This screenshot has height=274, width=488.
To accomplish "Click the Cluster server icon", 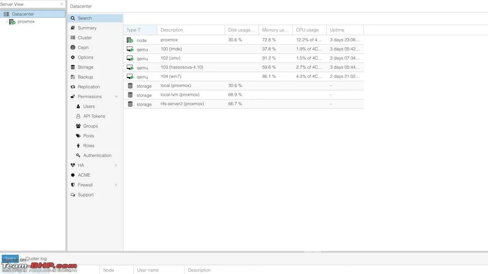I will 73,38.
